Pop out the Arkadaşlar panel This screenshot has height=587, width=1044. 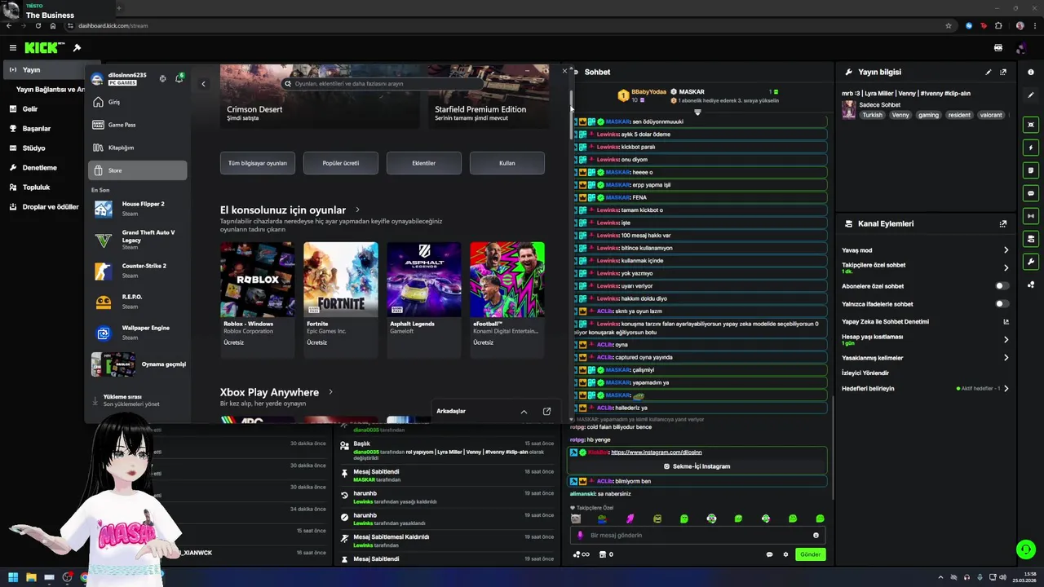click(x=546, y=412)
